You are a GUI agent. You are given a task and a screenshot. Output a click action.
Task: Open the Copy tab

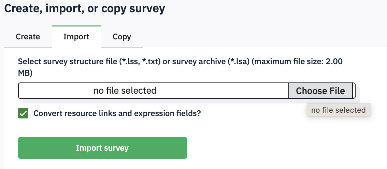[x=122, y=37]
